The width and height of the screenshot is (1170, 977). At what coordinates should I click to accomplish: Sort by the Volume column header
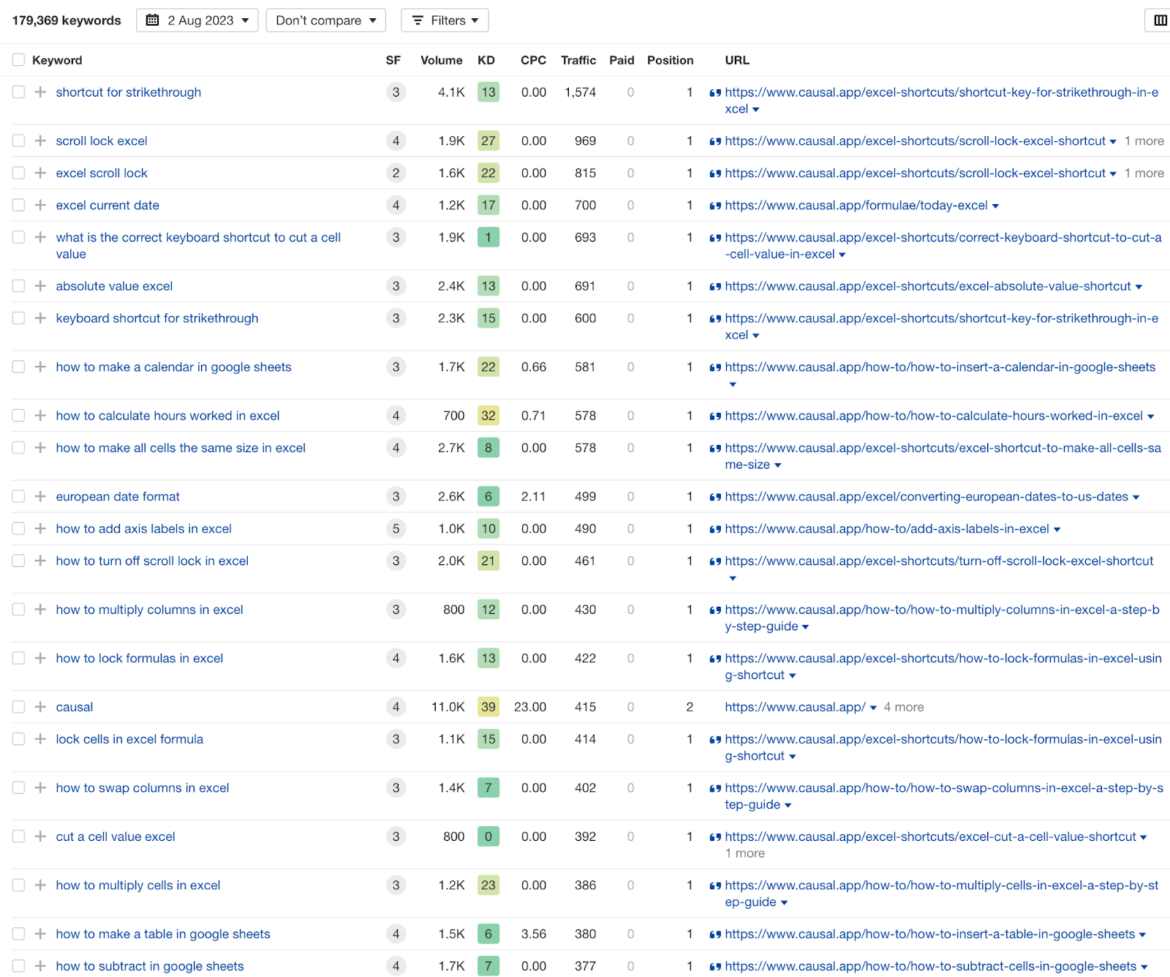pos(441,60)
